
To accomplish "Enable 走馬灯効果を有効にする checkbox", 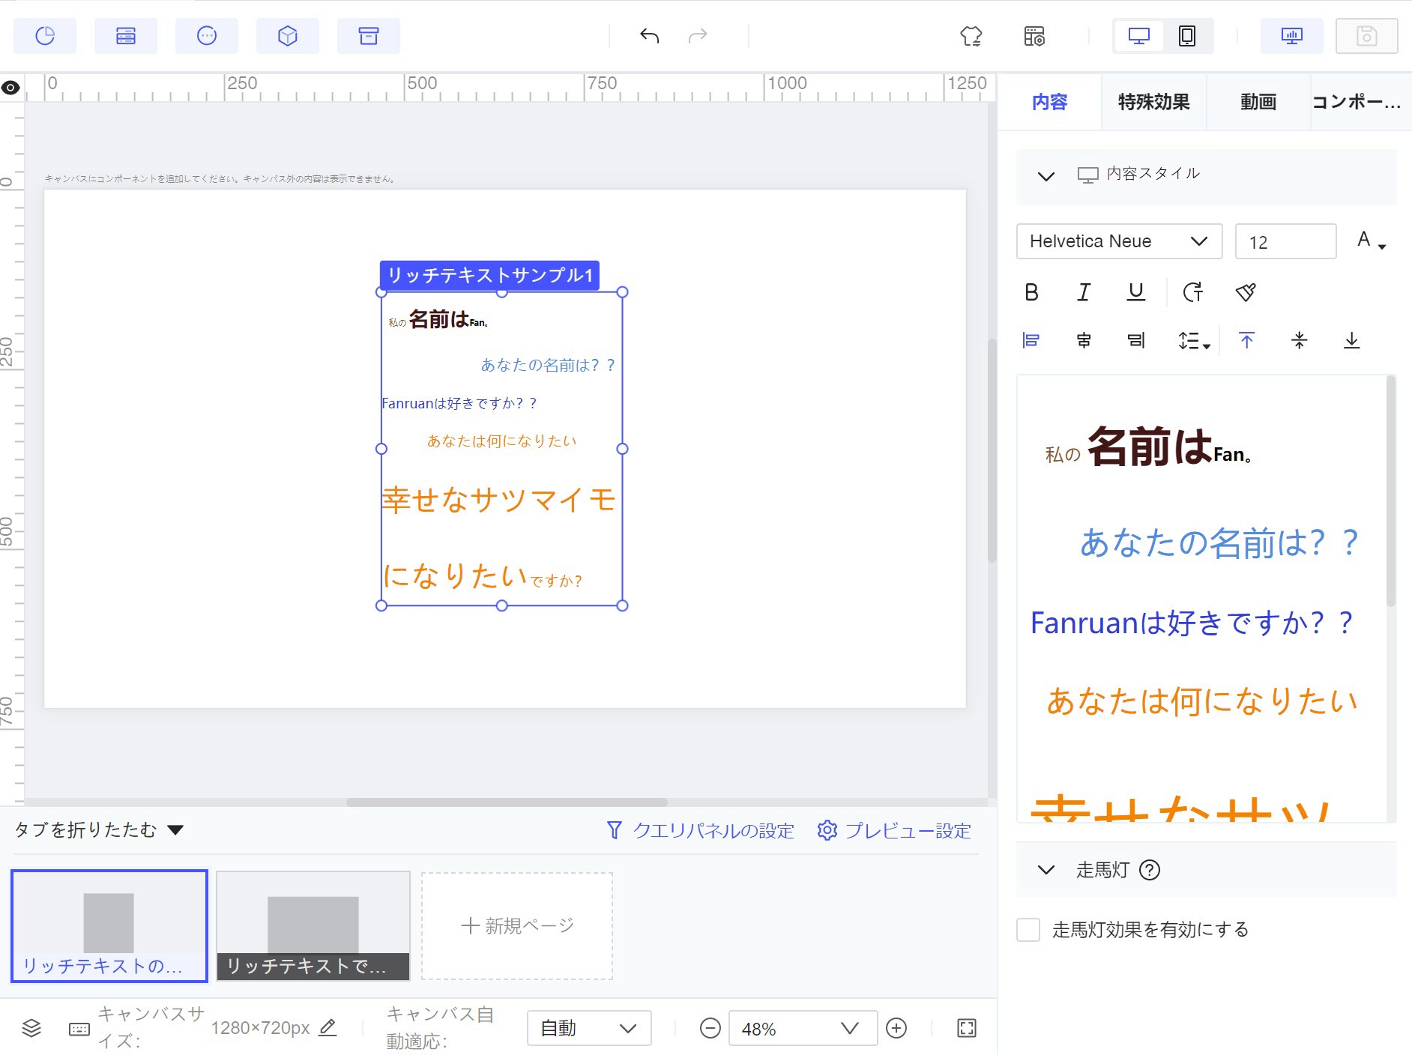I will 1030,929.
